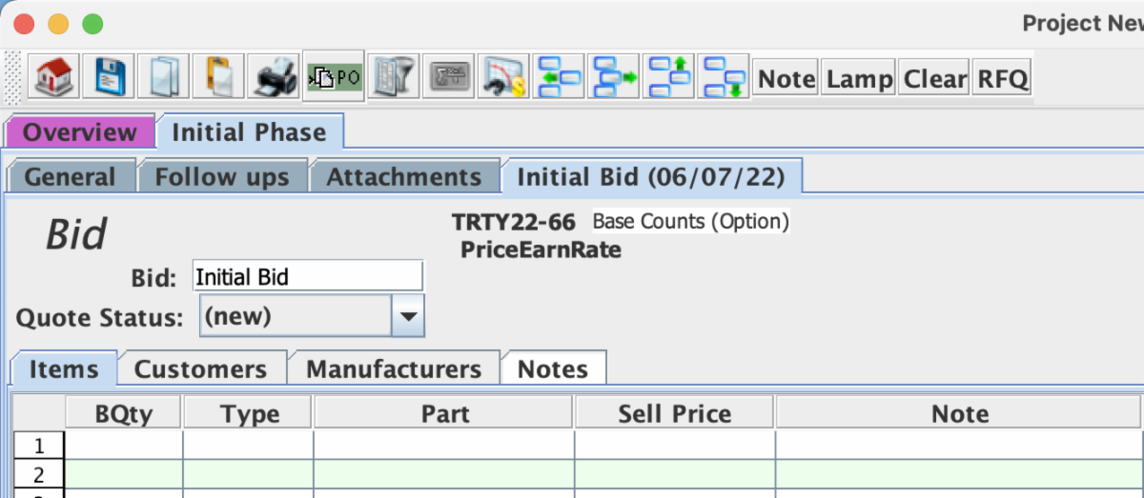Open the Attachments tab
The width and height of the screenshot is (1144, 498).
point(403,177)
